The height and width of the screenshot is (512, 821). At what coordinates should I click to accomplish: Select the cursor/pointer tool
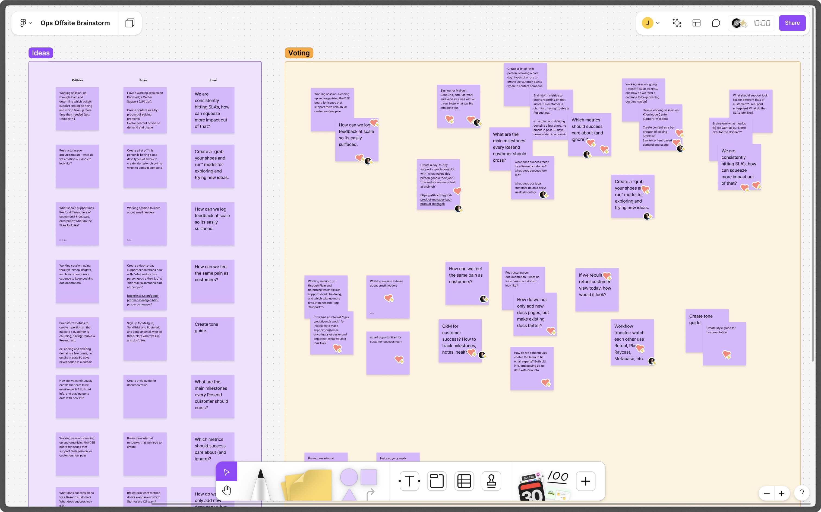coord(227,471)
